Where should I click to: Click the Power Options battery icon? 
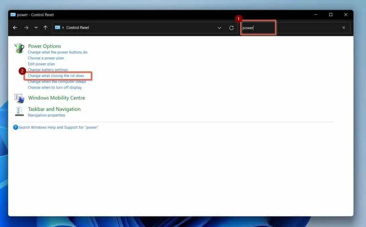pos(20,48)
